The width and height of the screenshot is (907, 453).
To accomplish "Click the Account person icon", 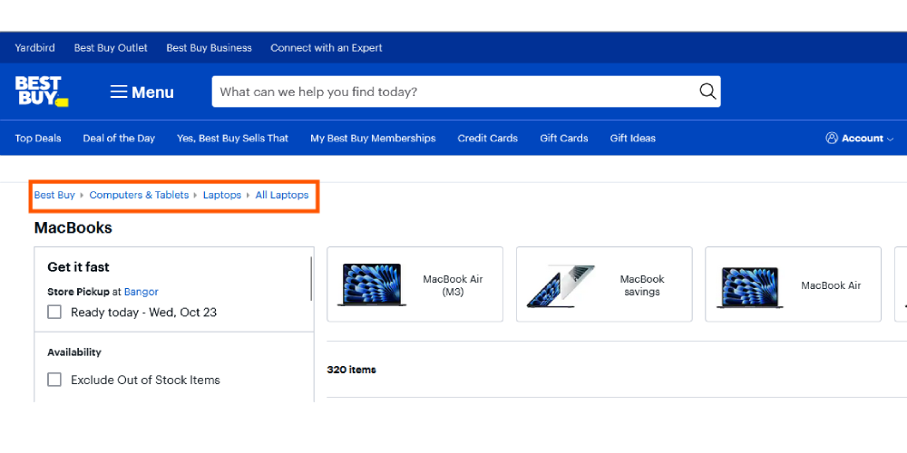I will (x=832, y=139).
